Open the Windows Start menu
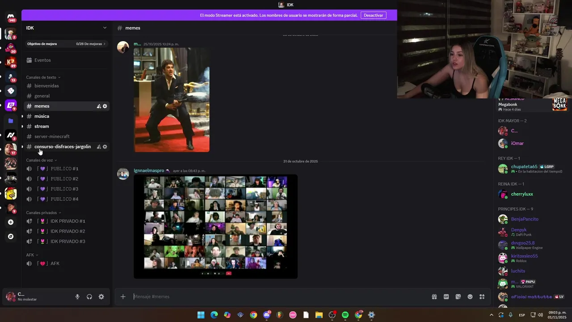The height and width of the screenshot is (322, 572). [201, 315]
